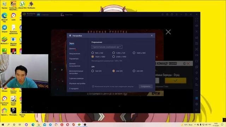Choose the 160 DPI option
The height and width of the screenshot is (127, 226).
tap(96, 71)
